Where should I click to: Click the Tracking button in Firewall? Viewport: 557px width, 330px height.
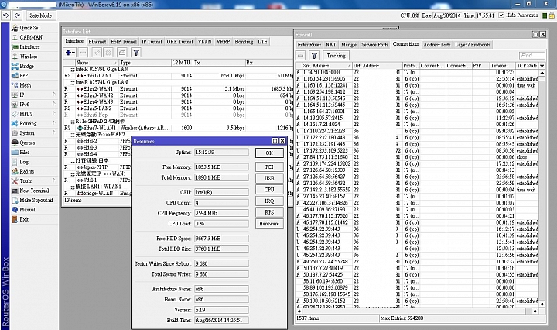tap(336, 56)
